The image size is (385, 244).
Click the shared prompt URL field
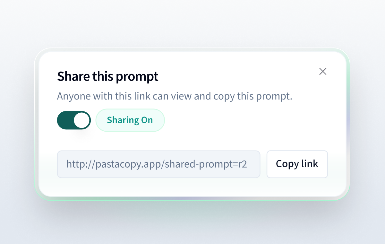tap(158, 164)
